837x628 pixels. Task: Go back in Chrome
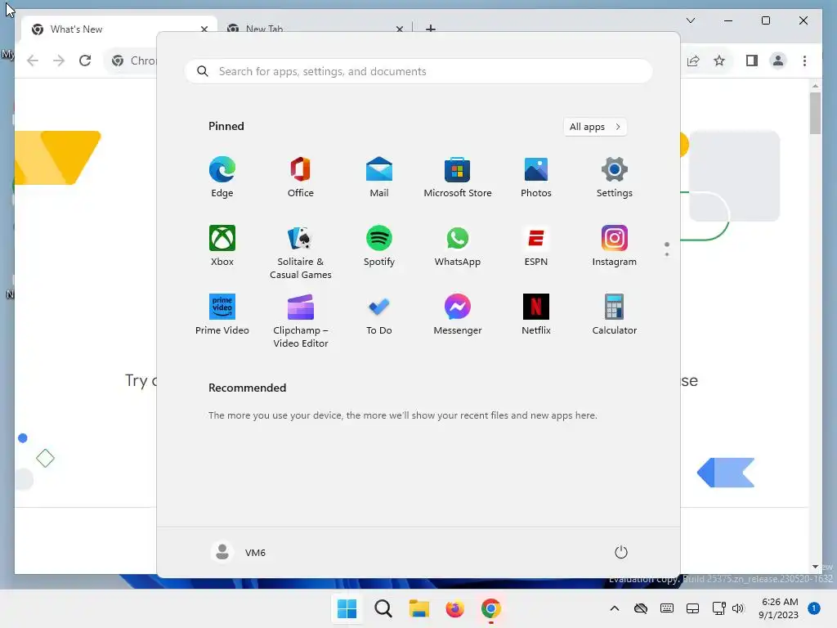click(33, 61)
